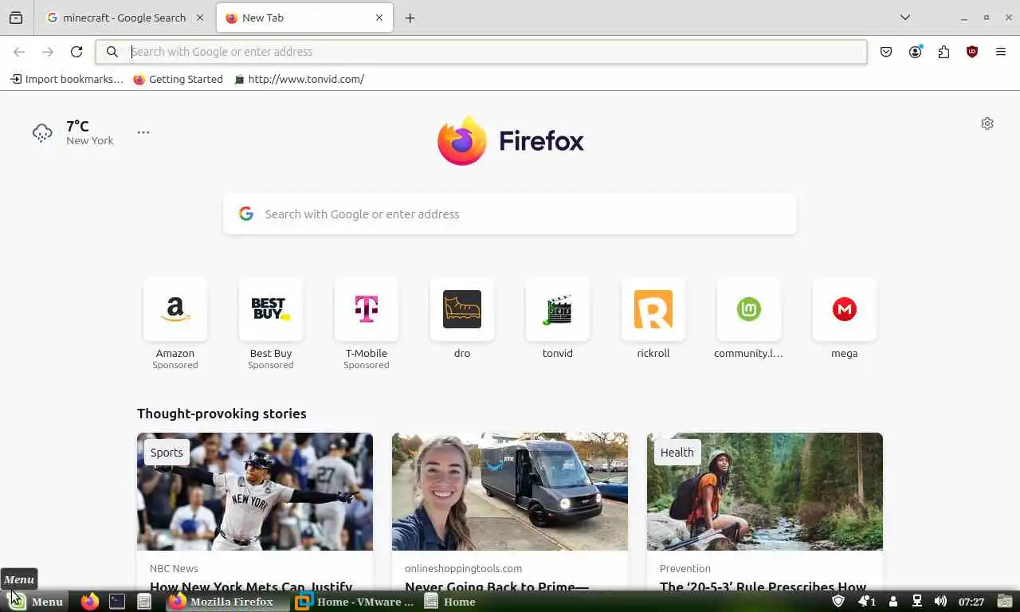This screenshot has height=612, width=1020.
Task: Open the Firefox hamburger application menu
Action: click(1001, 52)
